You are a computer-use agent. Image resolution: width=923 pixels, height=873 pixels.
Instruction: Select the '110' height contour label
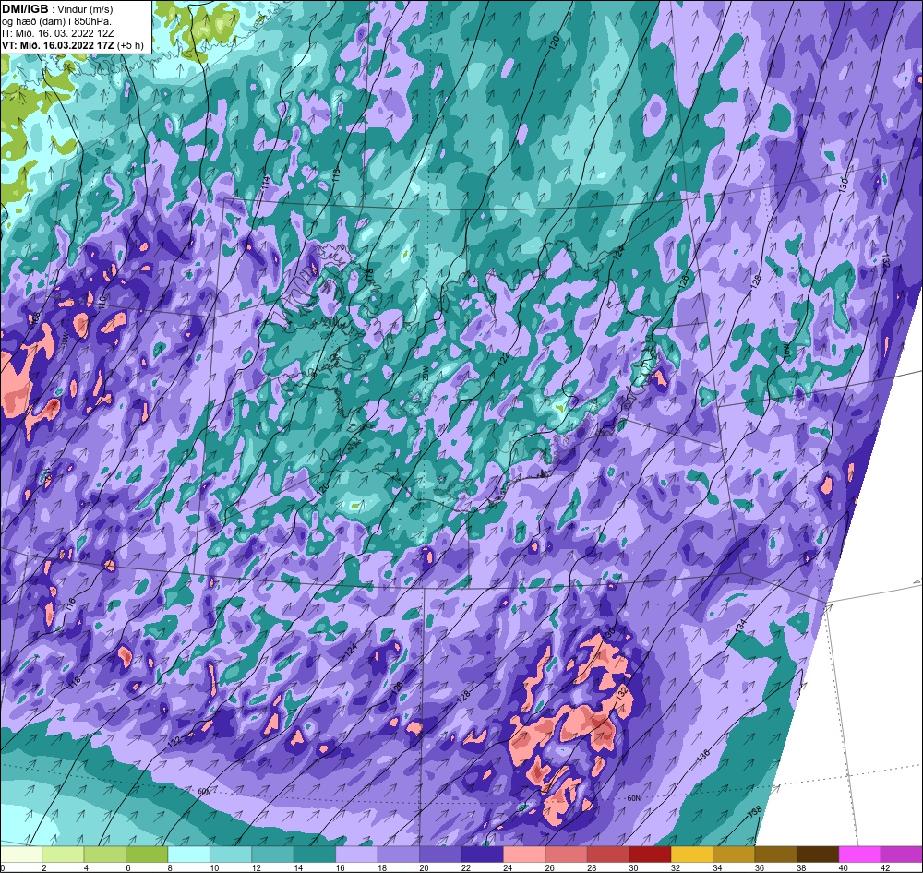tap(102, 303)
